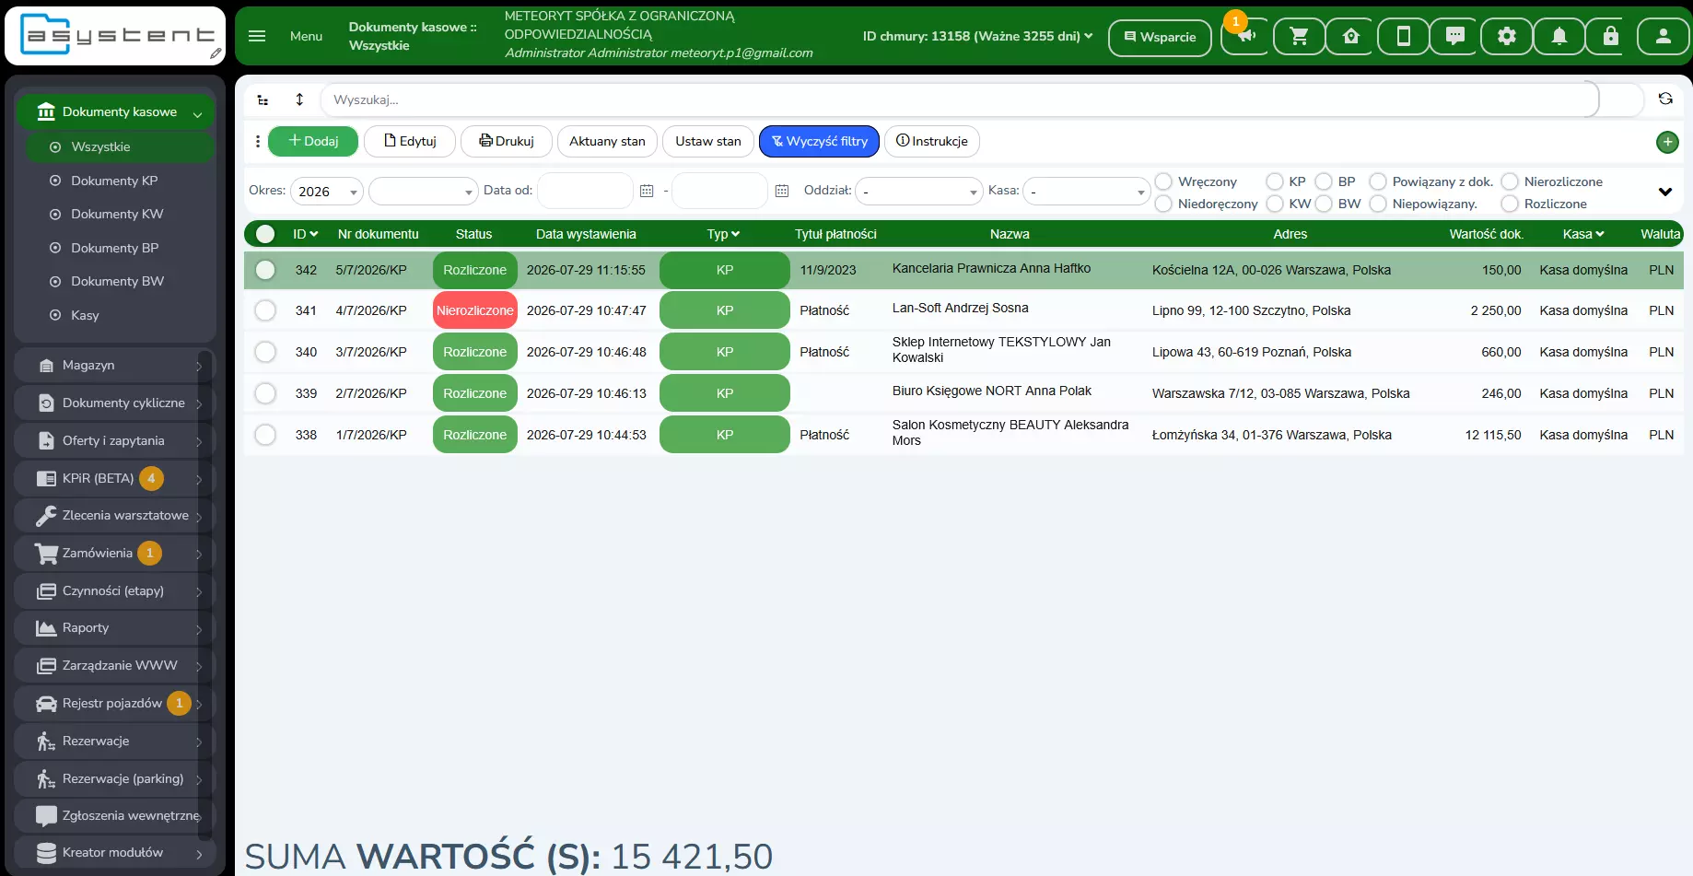Select Dokumenty BW tree item

coord(117,281)
